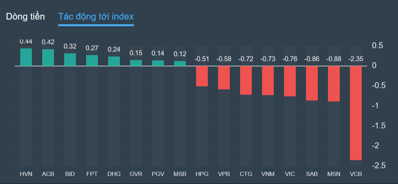Click the red SAB bar
The image size is (398, 184).
[x=312, y=83]
